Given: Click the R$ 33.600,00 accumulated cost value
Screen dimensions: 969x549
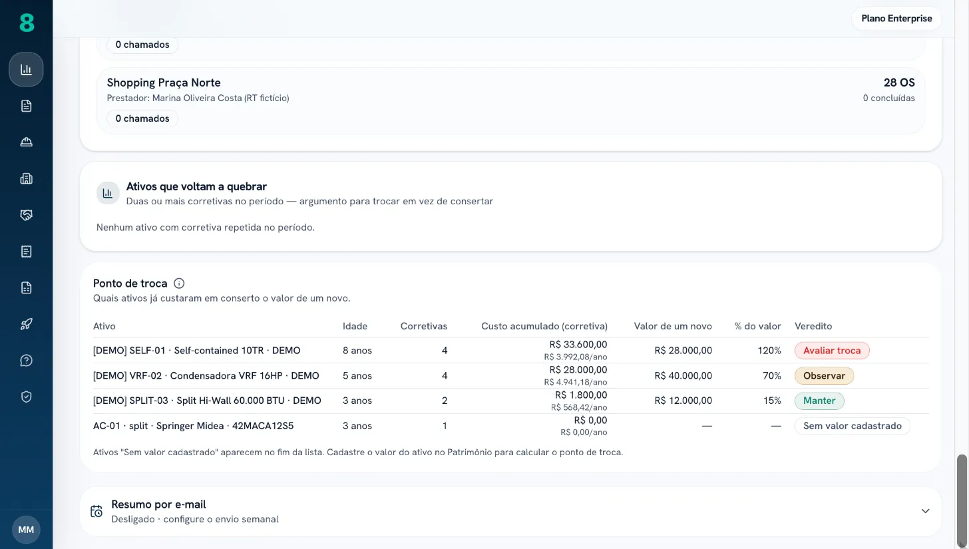Looking at the screenshot, I should [x=578, y=345].
